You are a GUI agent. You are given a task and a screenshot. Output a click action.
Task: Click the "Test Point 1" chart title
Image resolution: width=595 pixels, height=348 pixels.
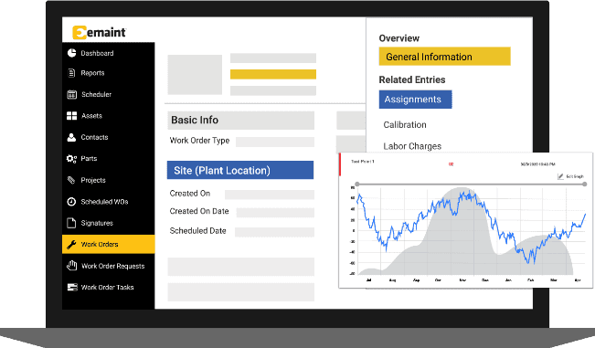coord(363,162)
